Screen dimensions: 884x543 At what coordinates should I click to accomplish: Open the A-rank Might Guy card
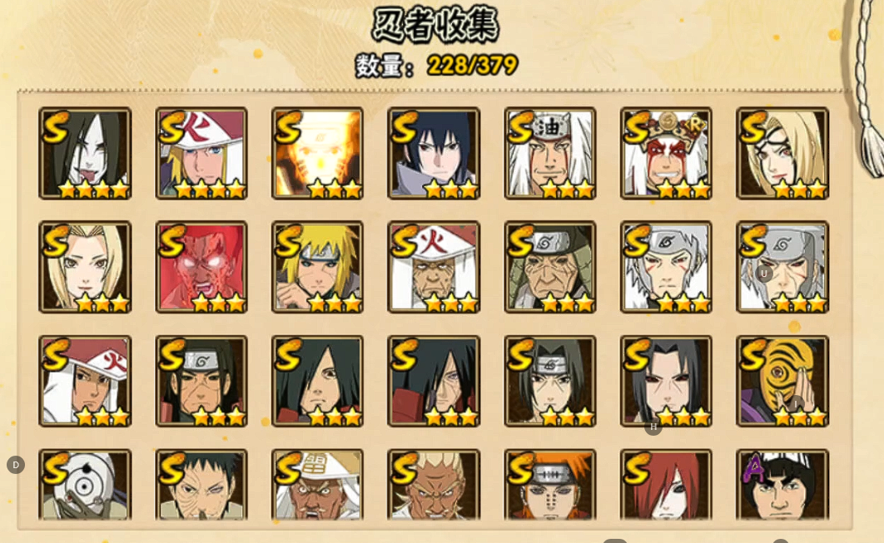(x=782, y=485)
